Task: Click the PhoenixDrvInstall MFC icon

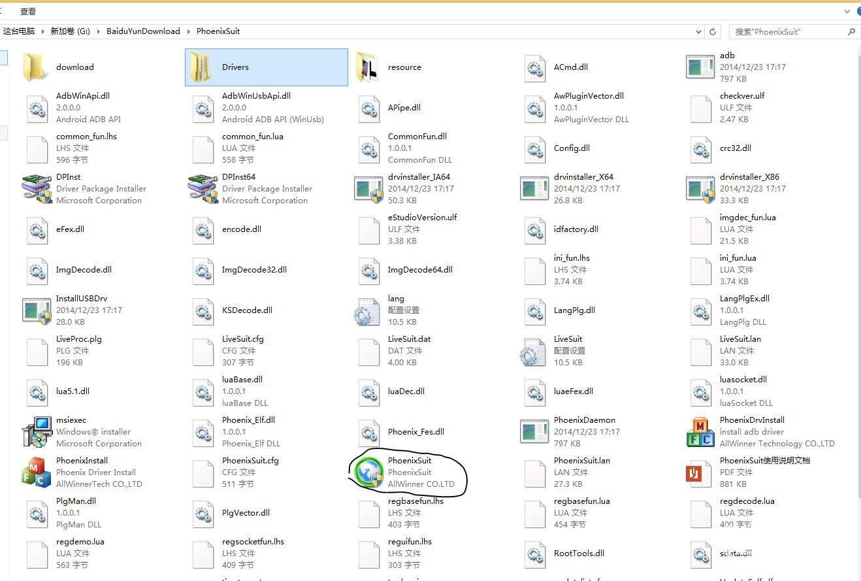Action: [x=700, y=432]
